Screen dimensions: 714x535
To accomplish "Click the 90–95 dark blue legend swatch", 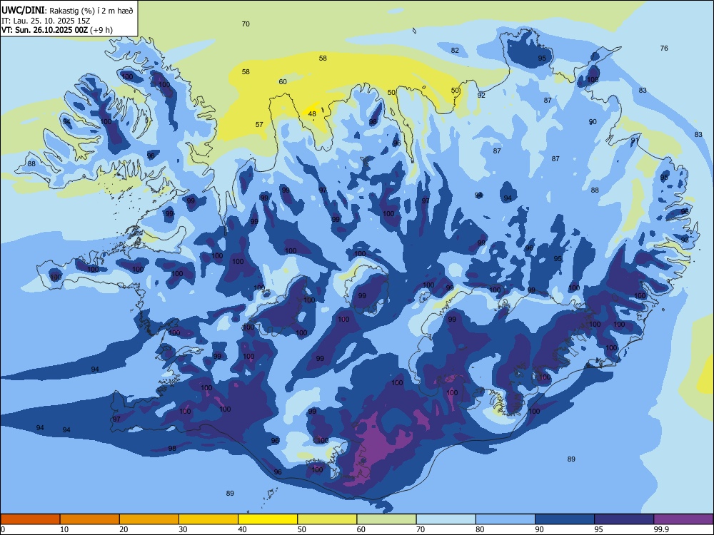I will point(565,519).
